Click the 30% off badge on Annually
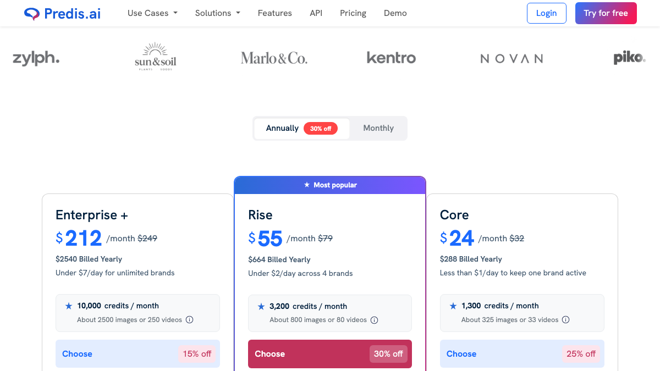This screenshot has height=371, width=660. pos(321,129)
